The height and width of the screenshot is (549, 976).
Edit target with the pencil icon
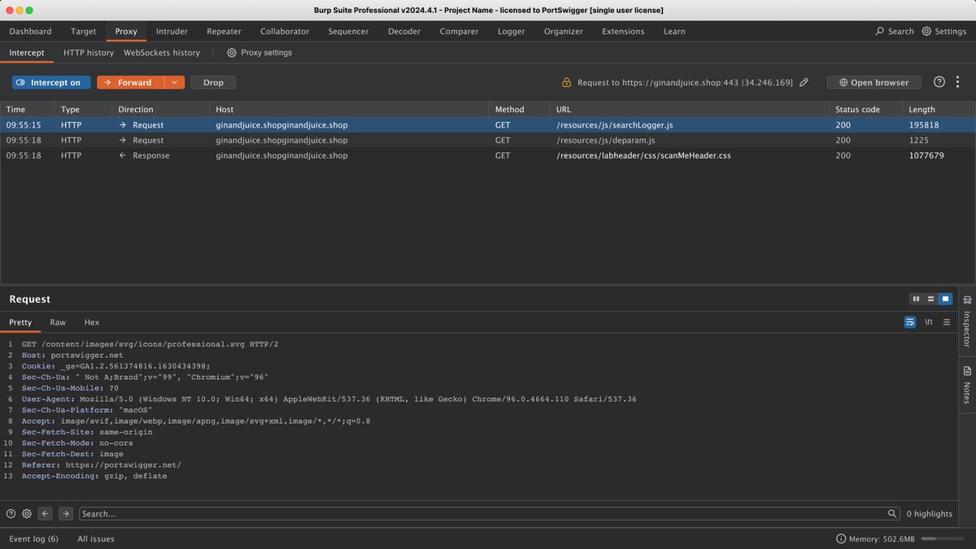click(x=804, y=82)
